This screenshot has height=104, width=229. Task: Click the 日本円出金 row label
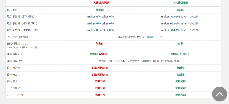(x=13, y=75)
